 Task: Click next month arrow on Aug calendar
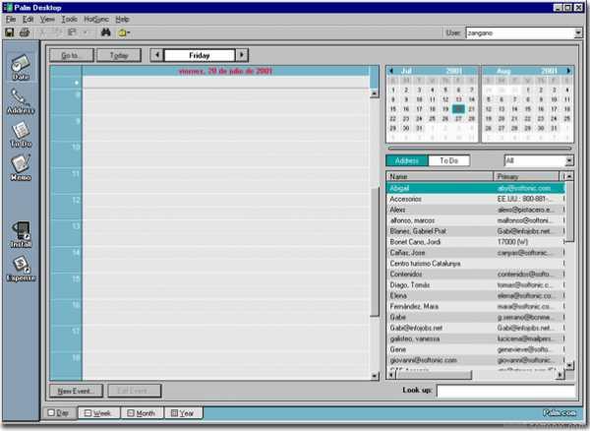pyautogui.click(x=568, y=71)
